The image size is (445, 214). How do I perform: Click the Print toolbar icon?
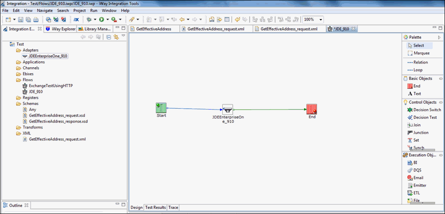[36, 19]
